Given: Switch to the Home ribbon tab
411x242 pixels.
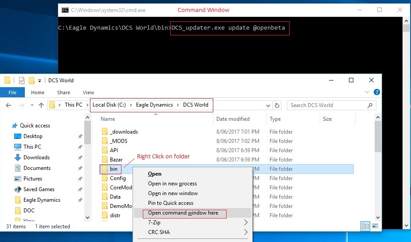Looking at the screenshot, I should pos(38,92).
